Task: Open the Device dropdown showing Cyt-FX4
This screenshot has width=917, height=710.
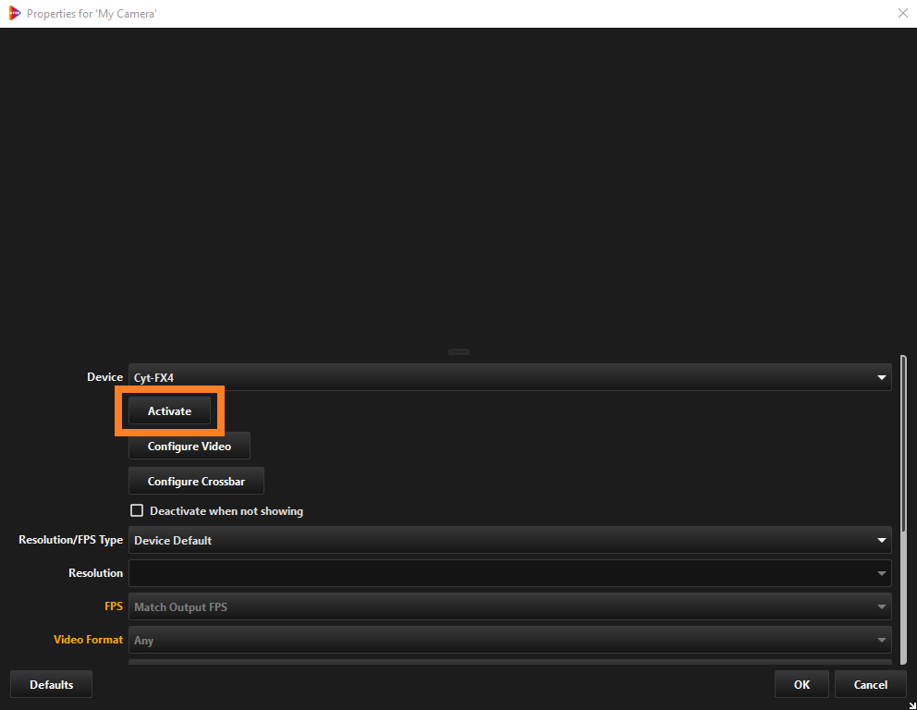Action: (510, 377)
